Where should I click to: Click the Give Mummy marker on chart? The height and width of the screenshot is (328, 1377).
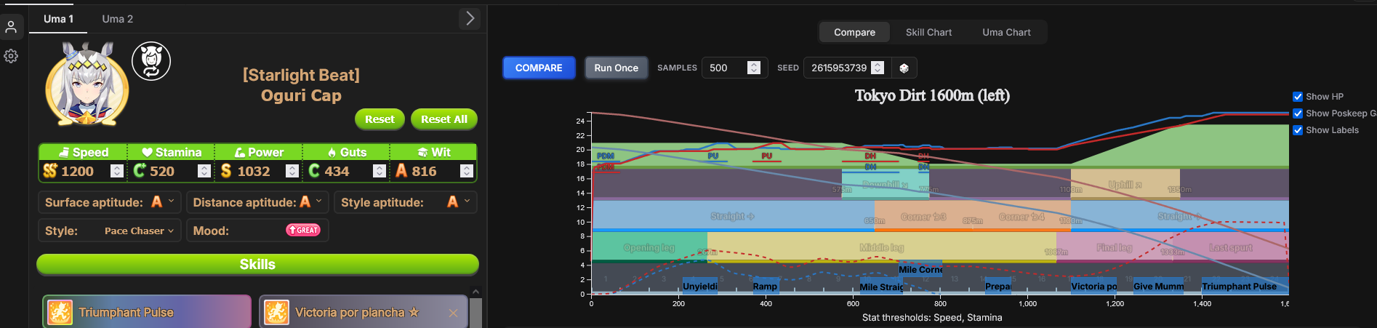point(1158,286)
